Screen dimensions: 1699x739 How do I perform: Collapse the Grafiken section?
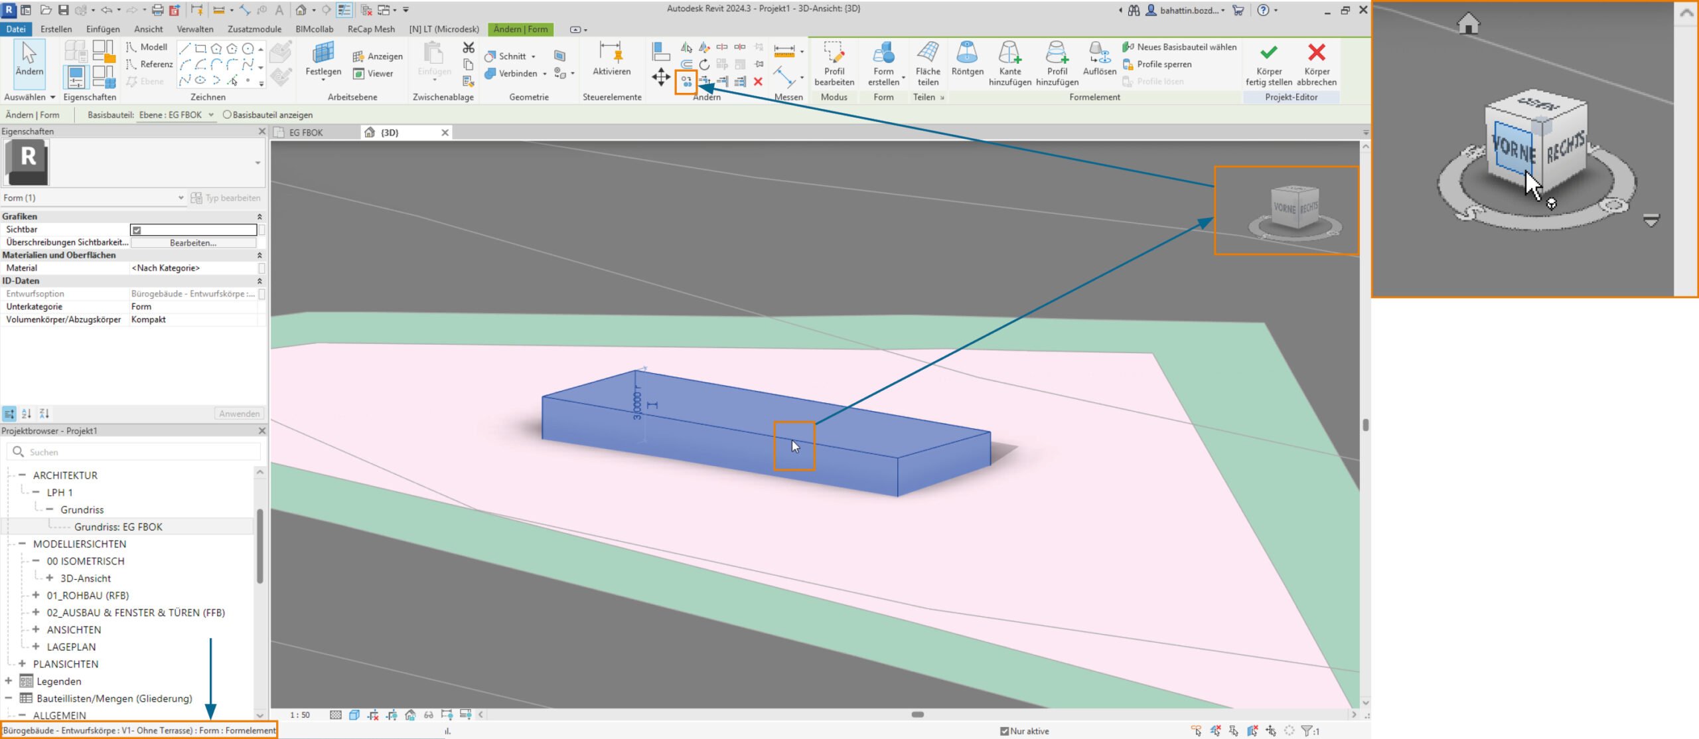[x=259, y=216]
